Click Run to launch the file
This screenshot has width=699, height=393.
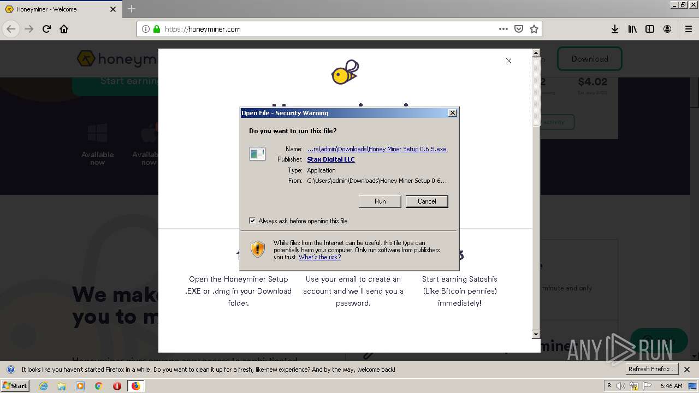380,201
